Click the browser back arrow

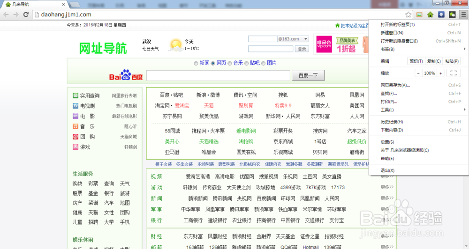pos(6,15)
